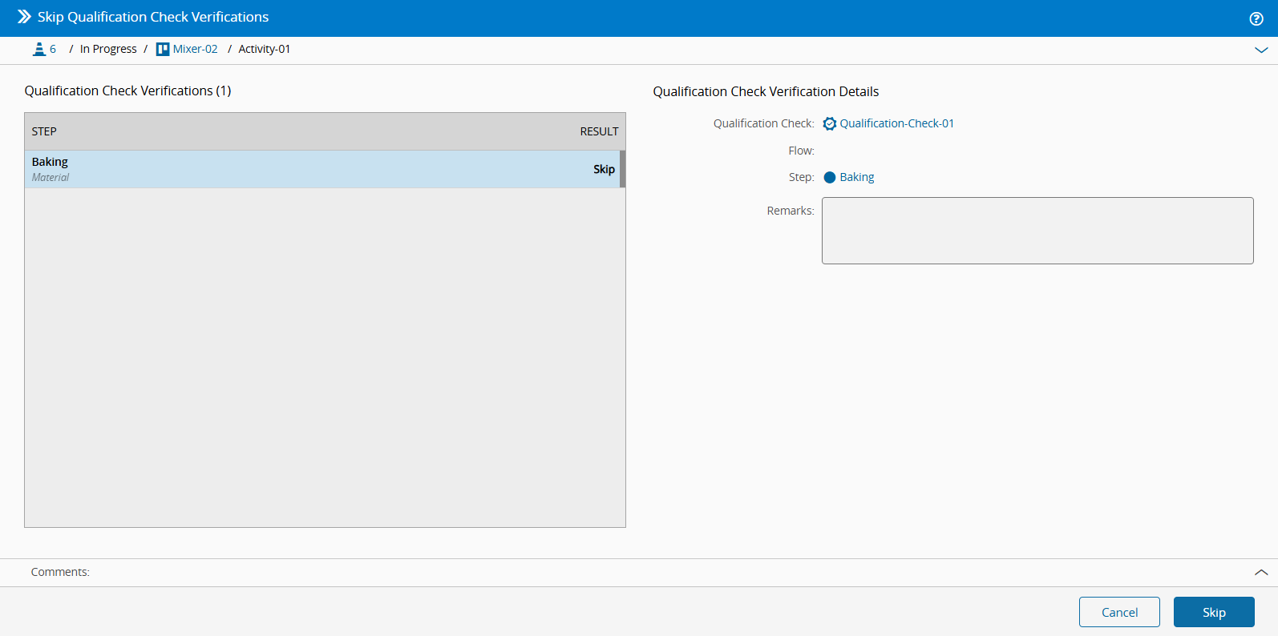
Task: Click the Qualification Check gear badge icon
Action: point(830,124)
